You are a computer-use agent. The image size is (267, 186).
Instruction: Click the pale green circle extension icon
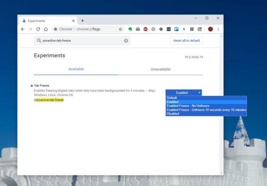[x=153, y=29]
